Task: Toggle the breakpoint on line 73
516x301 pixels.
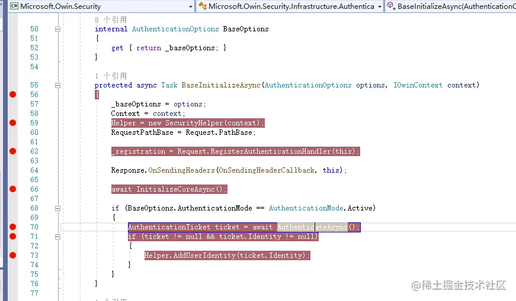Action: (x=13, y=255)
